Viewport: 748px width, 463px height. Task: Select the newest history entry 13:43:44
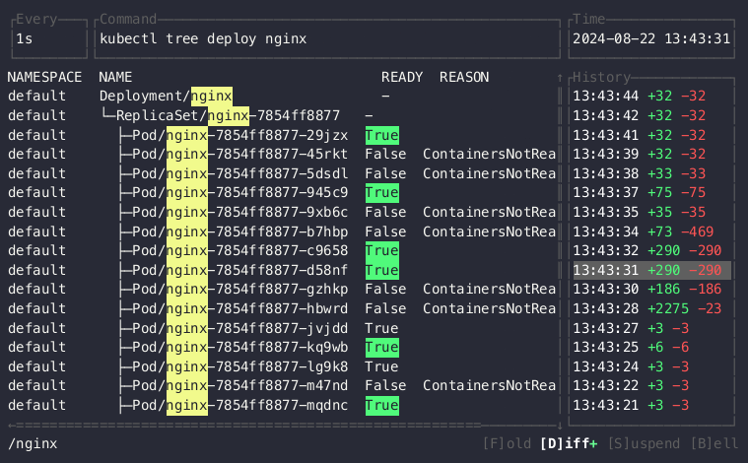(650, 97)
